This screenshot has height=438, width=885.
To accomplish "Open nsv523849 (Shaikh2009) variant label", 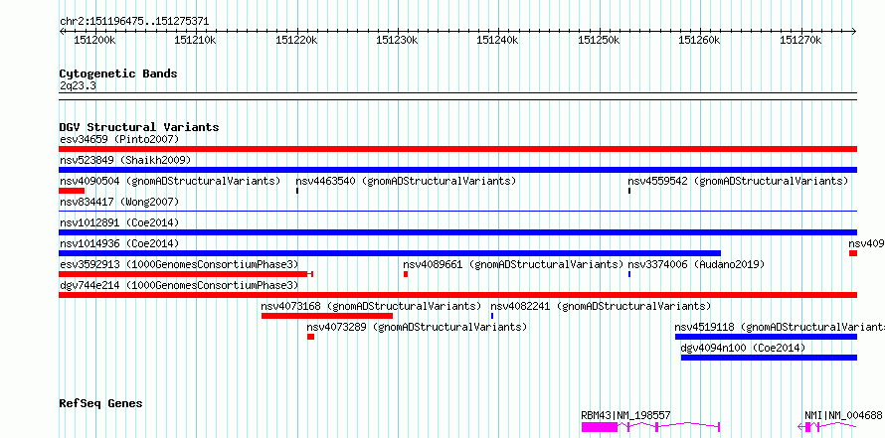I will pyautogui.click(x=125, y=160).
